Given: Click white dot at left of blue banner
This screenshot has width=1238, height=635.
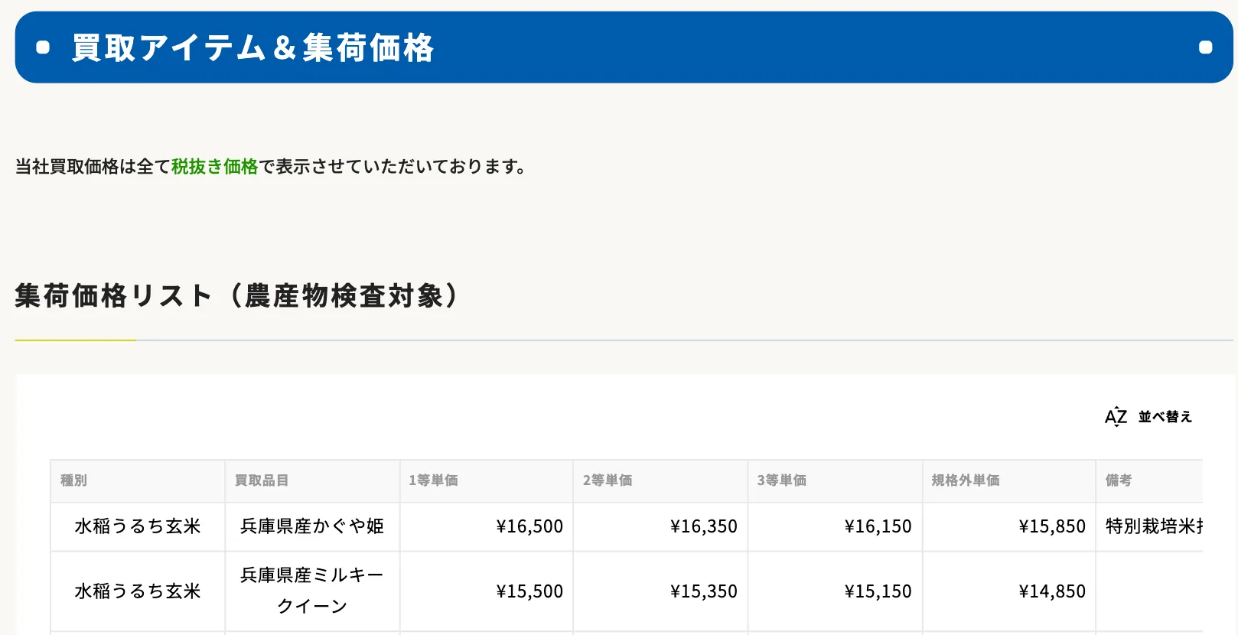Looking at the screenshot, I should [x=43, y=47].
